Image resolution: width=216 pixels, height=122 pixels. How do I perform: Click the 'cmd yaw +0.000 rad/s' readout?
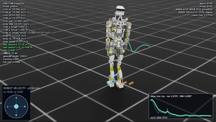pyautogui.click(x=16, y=21)
